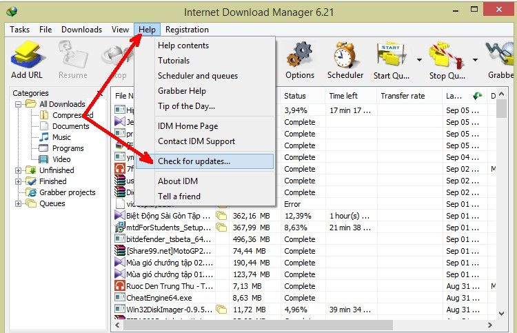Click the Grabber projects icon in tree
The width and height of the screenshot is (517, 333).
(x=31, y=192)
